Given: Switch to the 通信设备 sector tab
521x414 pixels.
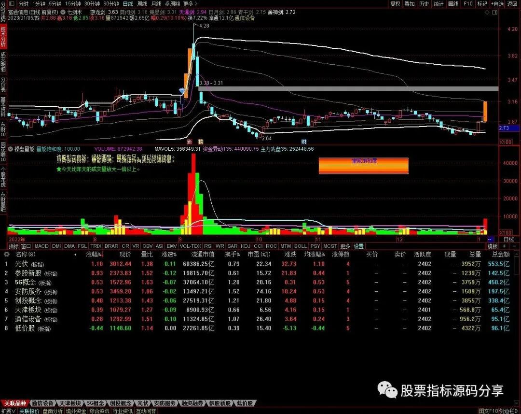Looking at the screenshot, I should (42, 403).
